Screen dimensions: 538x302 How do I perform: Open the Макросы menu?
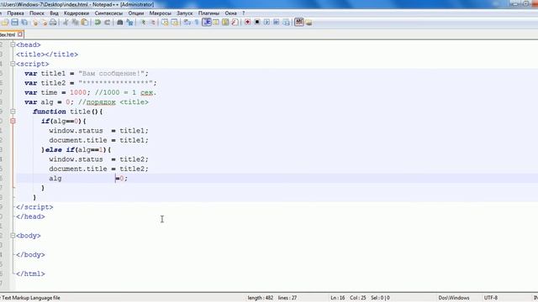tap(161, 13)
